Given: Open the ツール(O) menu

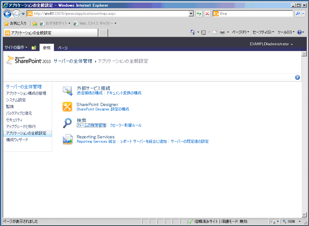Looking at the screenshot, I should click(x=286, y=32).
